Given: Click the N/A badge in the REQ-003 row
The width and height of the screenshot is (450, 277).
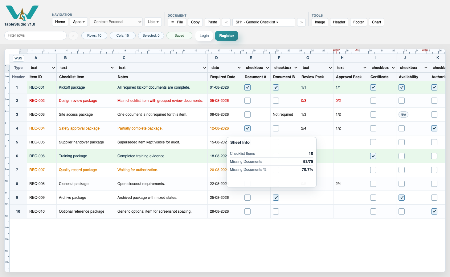Looking at the screenshot, I should 403,114.
